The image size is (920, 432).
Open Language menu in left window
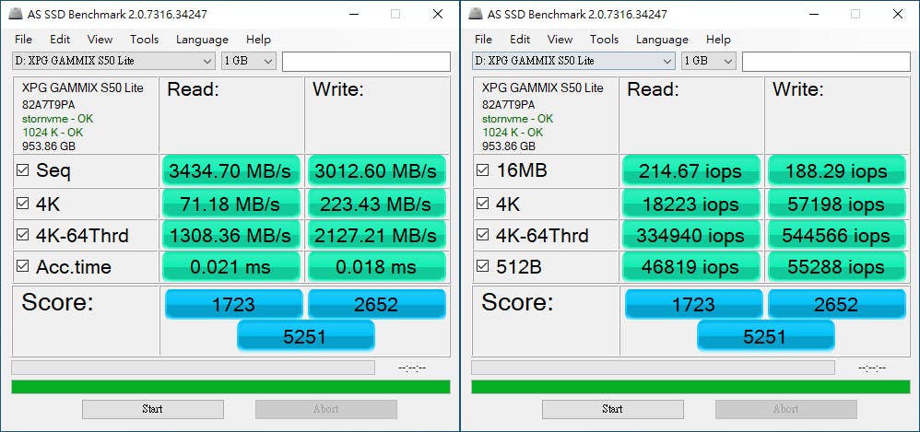point(202,40)
